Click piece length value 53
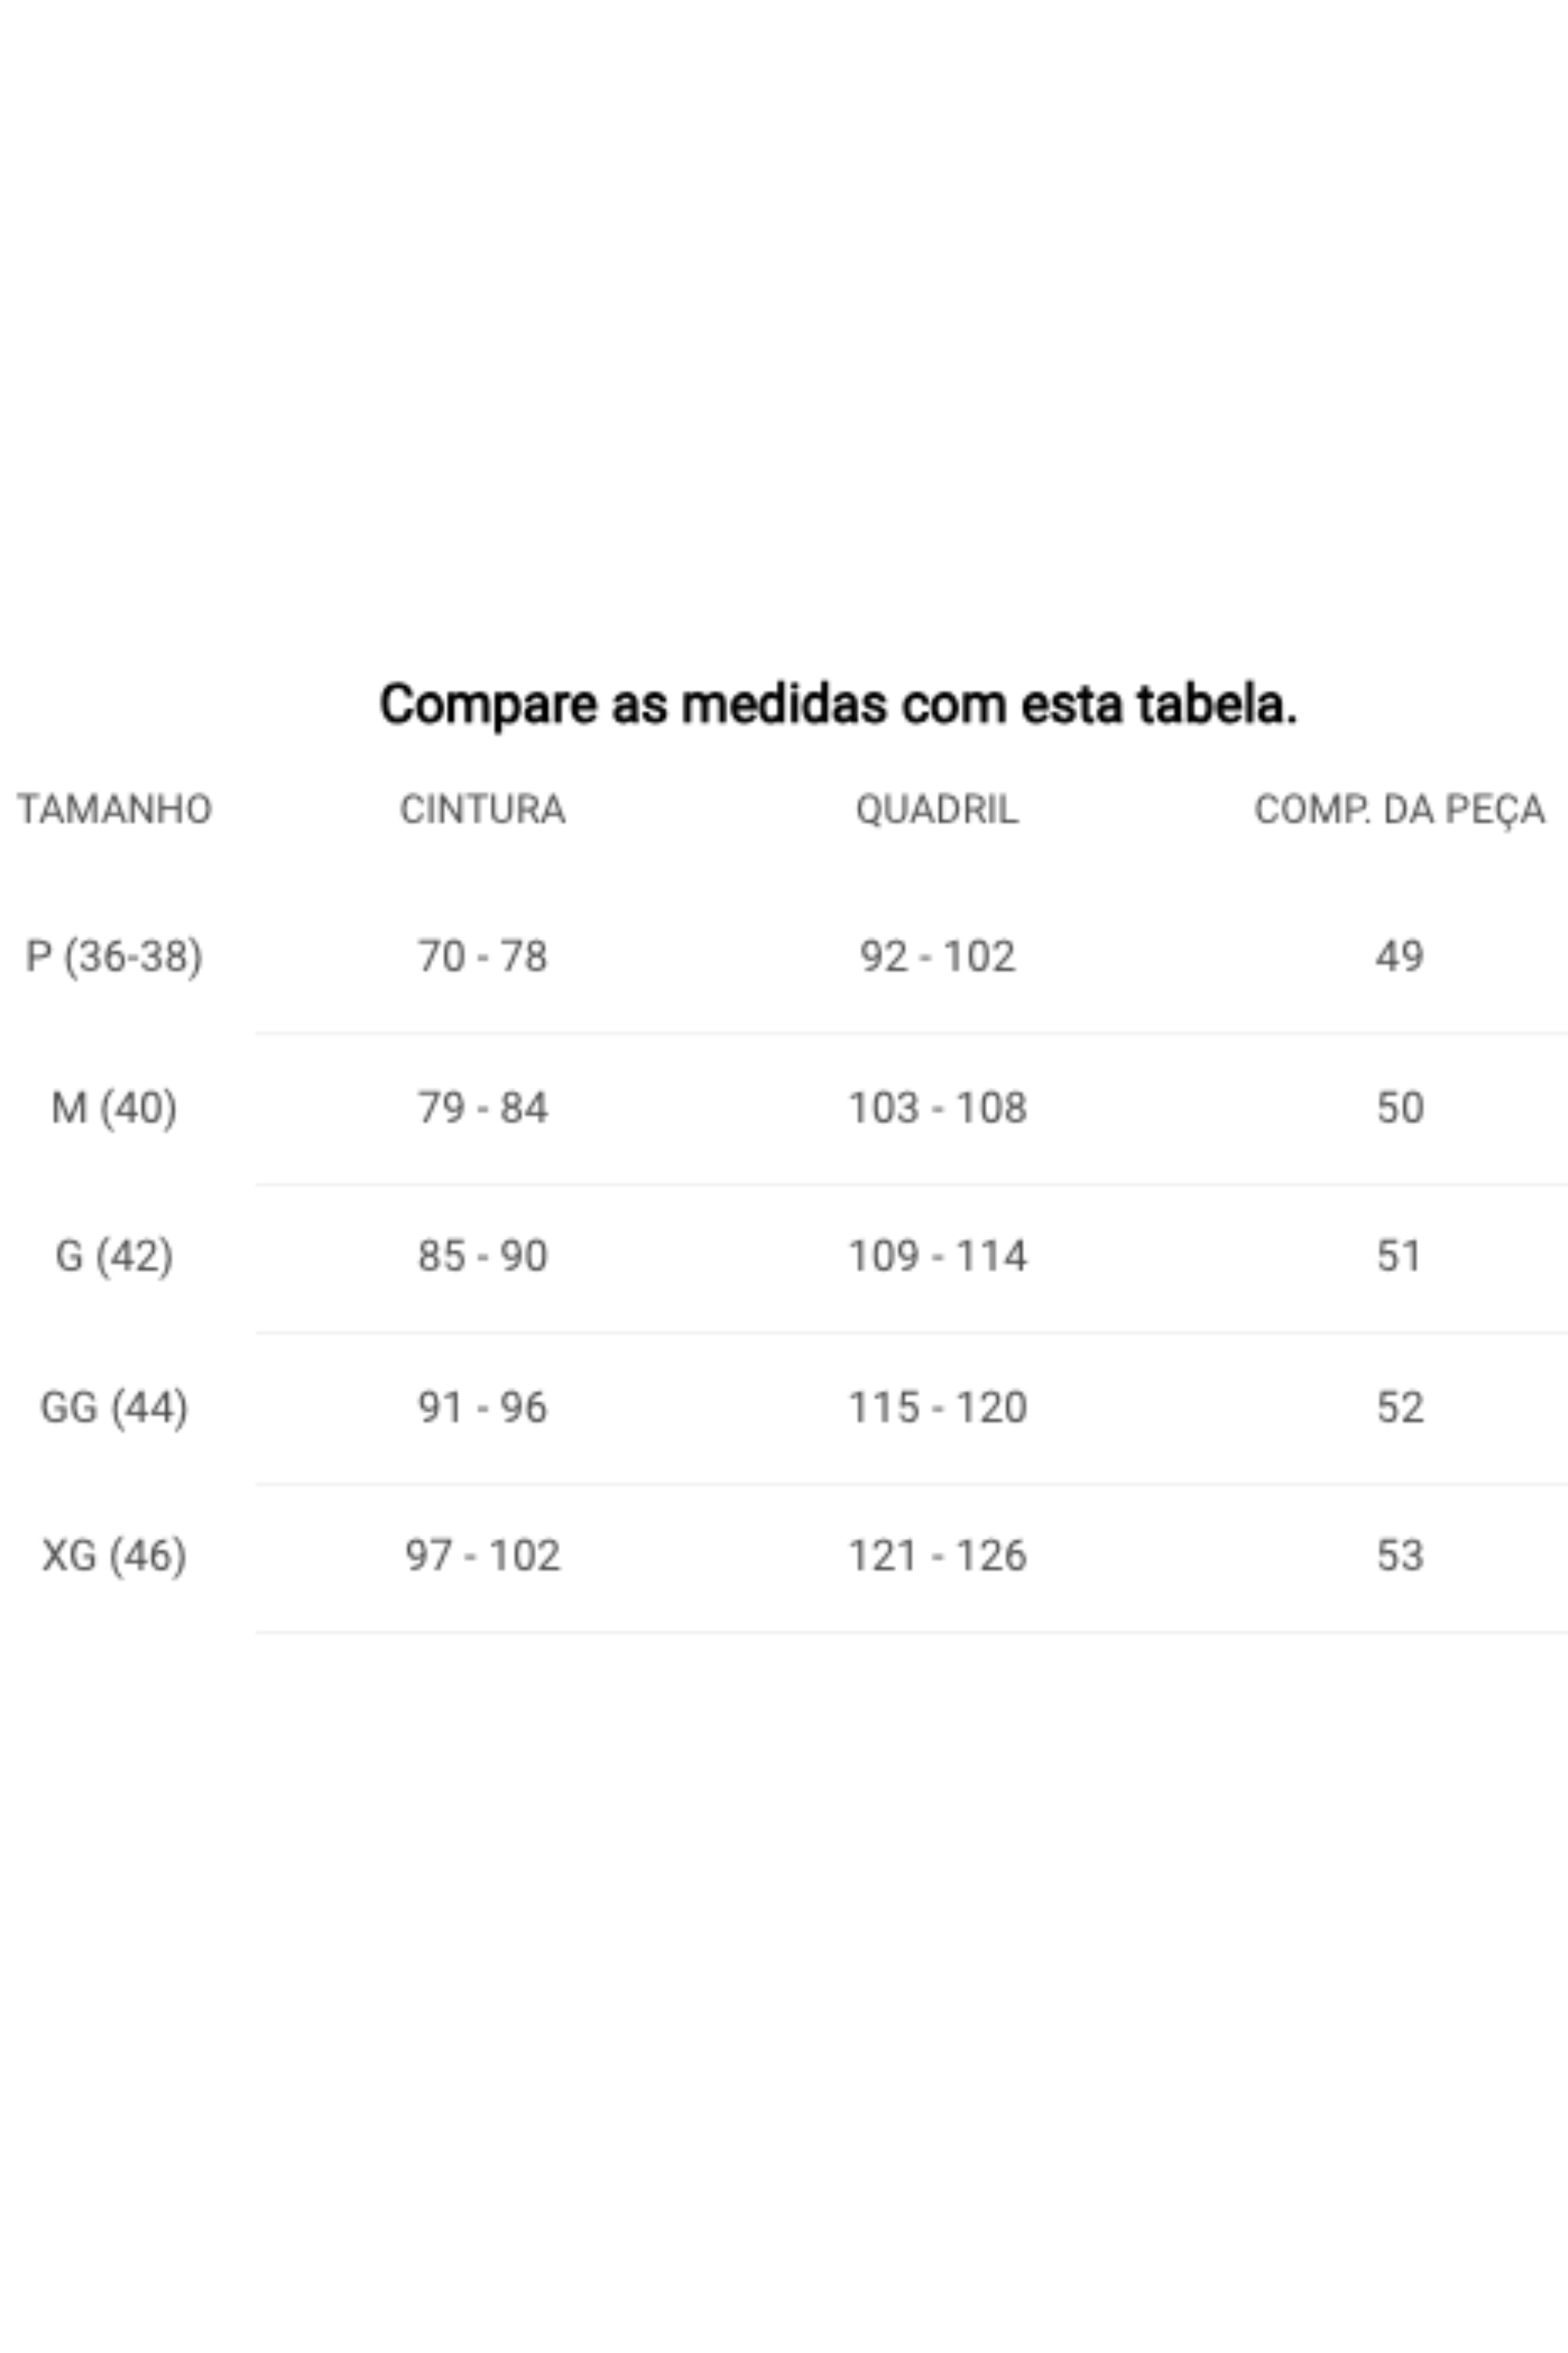The image size is (1568, 2353). [1399, 1555]
